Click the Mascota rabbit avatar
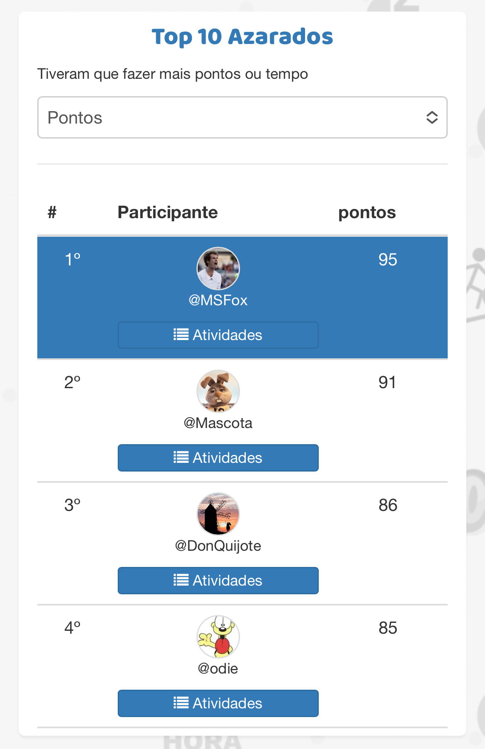 pyautogui.click(x=218, y=391)
